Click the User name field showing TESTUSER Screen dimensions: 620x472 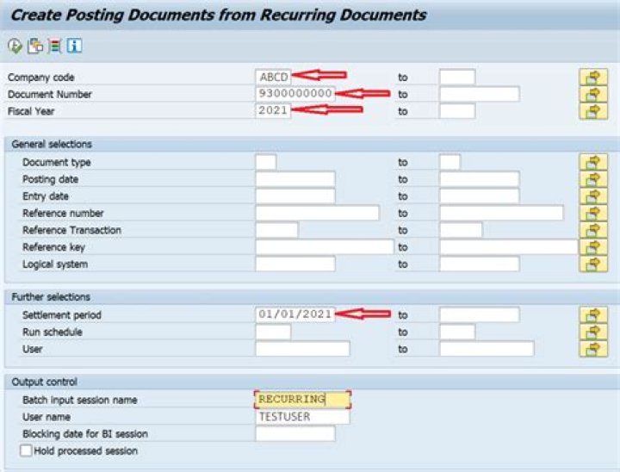click(302, 417)
